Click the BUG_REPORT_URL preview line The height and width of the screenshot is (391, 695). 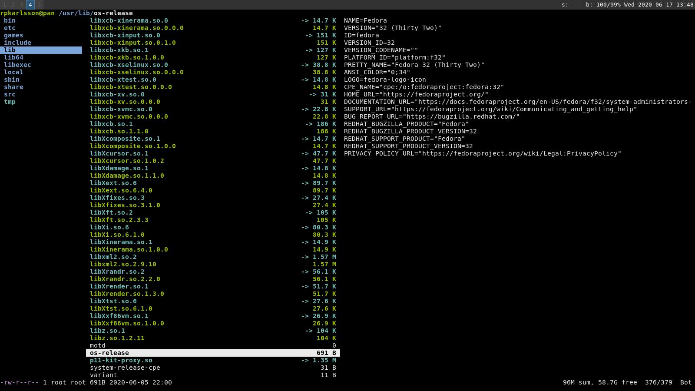[x=432, y=116]
